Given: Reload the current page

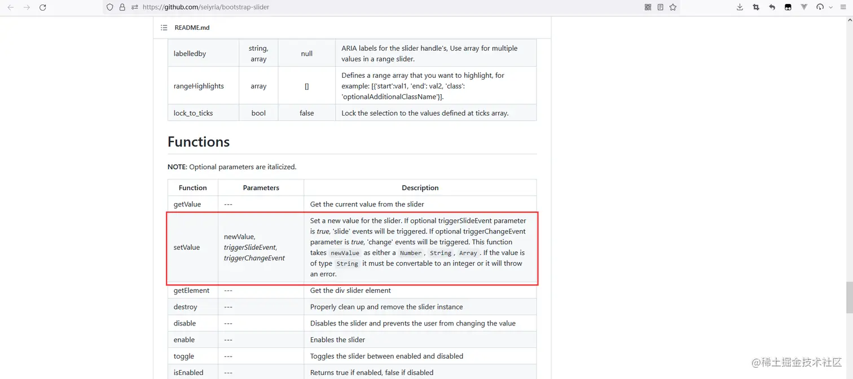Looking at the screenshot, I should click(43, 7).
